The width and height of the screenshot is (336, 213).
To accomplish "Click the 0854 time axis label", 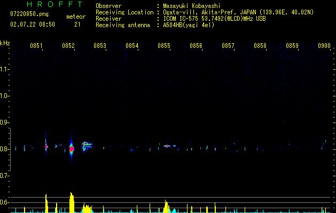I will click(x=132, y=45).
